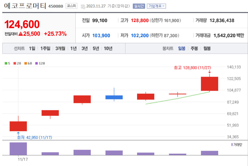
Task: Click the 140,133 y-axis label
Action: 234,67
